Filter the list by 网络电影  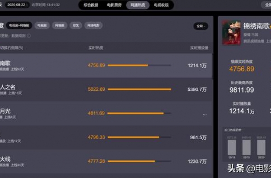pyautogui.click(x=93, y=25)
